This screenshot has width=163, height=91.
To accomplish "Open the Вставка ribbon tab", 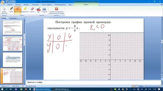I will (18, 5).
